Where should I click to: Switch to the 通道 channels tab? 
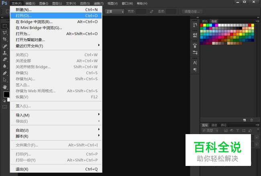[x=214, y=125]
